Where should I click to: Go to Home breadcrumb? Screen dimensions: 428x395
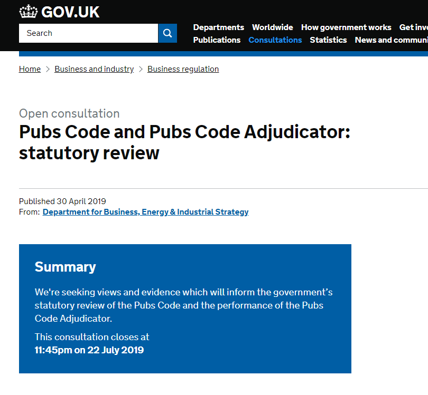(x=30, y=69)
